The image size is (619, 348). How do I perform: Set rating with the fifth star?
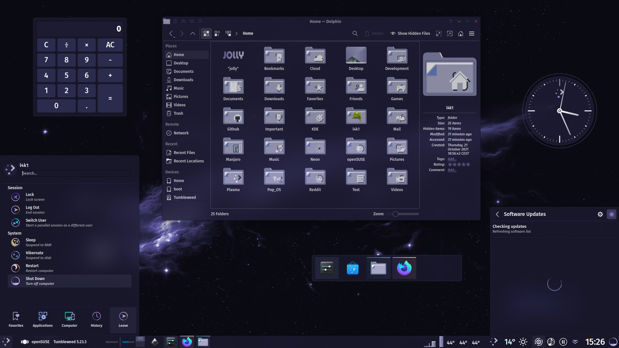[468, 165]
